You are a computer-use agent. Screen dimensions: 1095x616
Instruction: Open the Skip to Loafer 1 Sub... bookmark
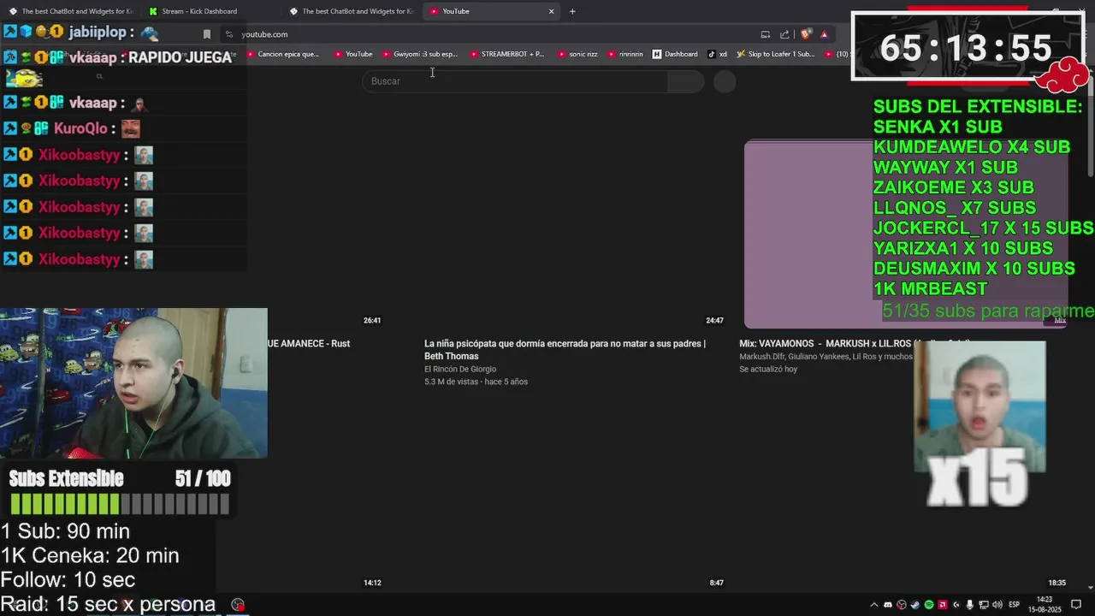pyautogui.click(x=776, y=54)
